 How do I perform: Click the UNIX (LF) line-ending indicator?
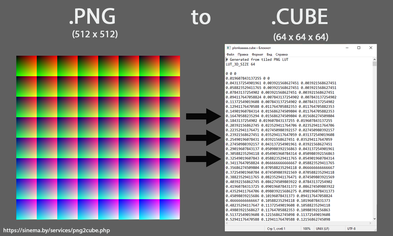322,229
